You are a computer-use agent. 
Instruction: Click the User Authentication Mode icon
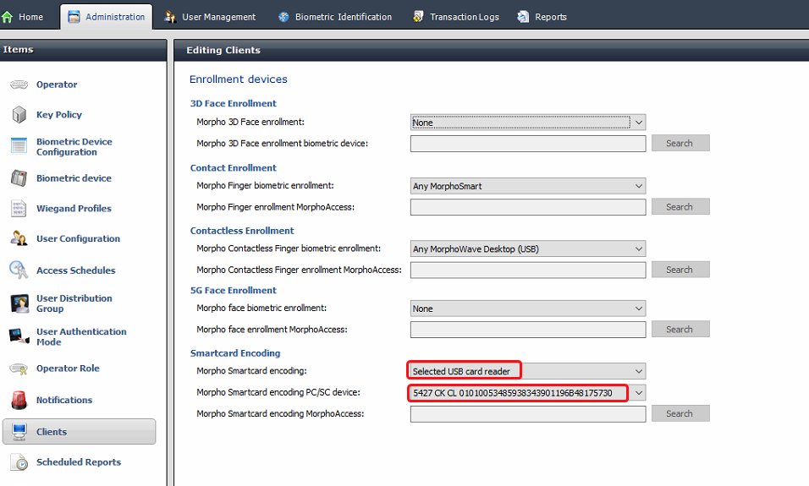(19, 336)
